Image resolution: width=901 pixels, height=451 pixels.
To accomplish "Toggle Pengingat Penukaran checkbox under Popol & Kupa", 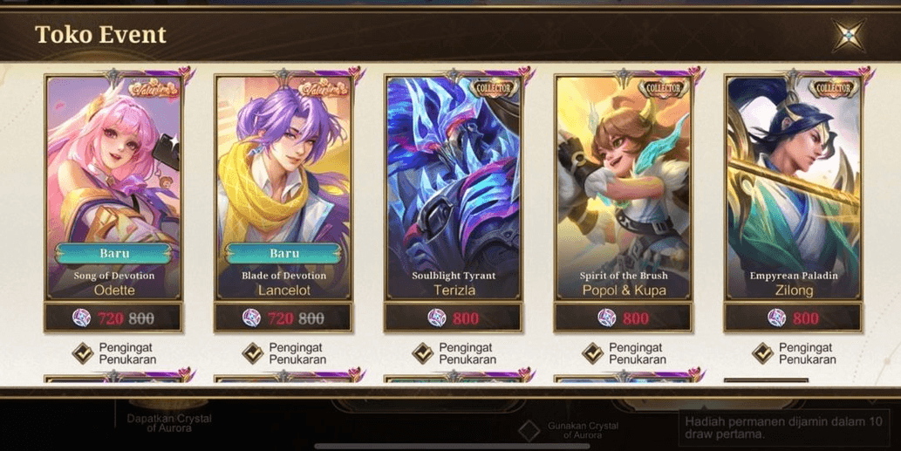I will [x=593, y=353].
